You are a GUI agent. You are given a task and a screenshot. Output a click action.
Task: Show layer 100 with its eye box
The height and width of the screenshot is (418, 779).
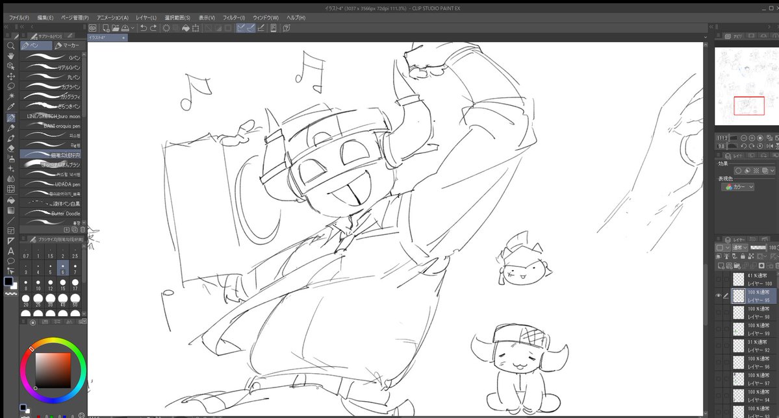point(718,280)
